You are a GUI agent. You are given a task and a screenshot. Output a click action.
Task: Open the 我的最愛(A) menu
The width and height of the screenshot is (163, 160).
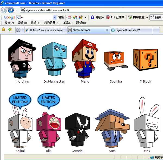[x=52, y=23]
